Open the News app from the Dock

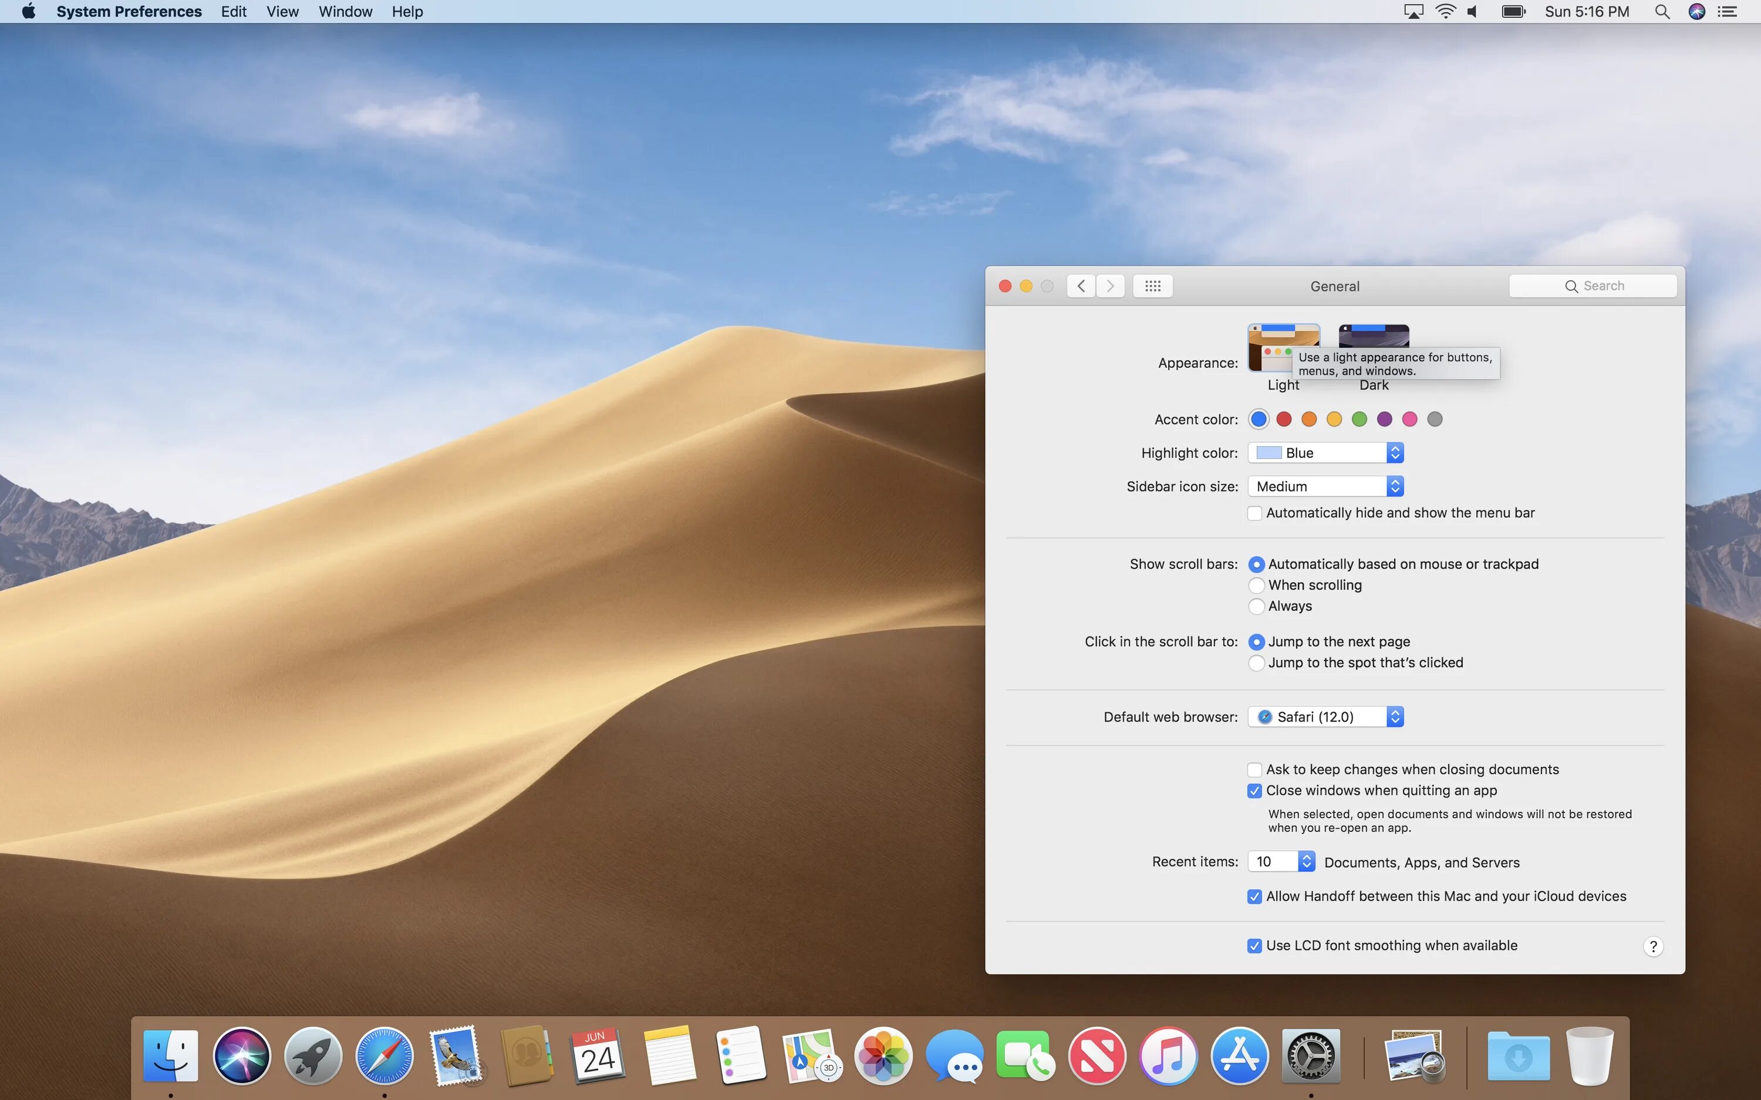point(1097,1055)
